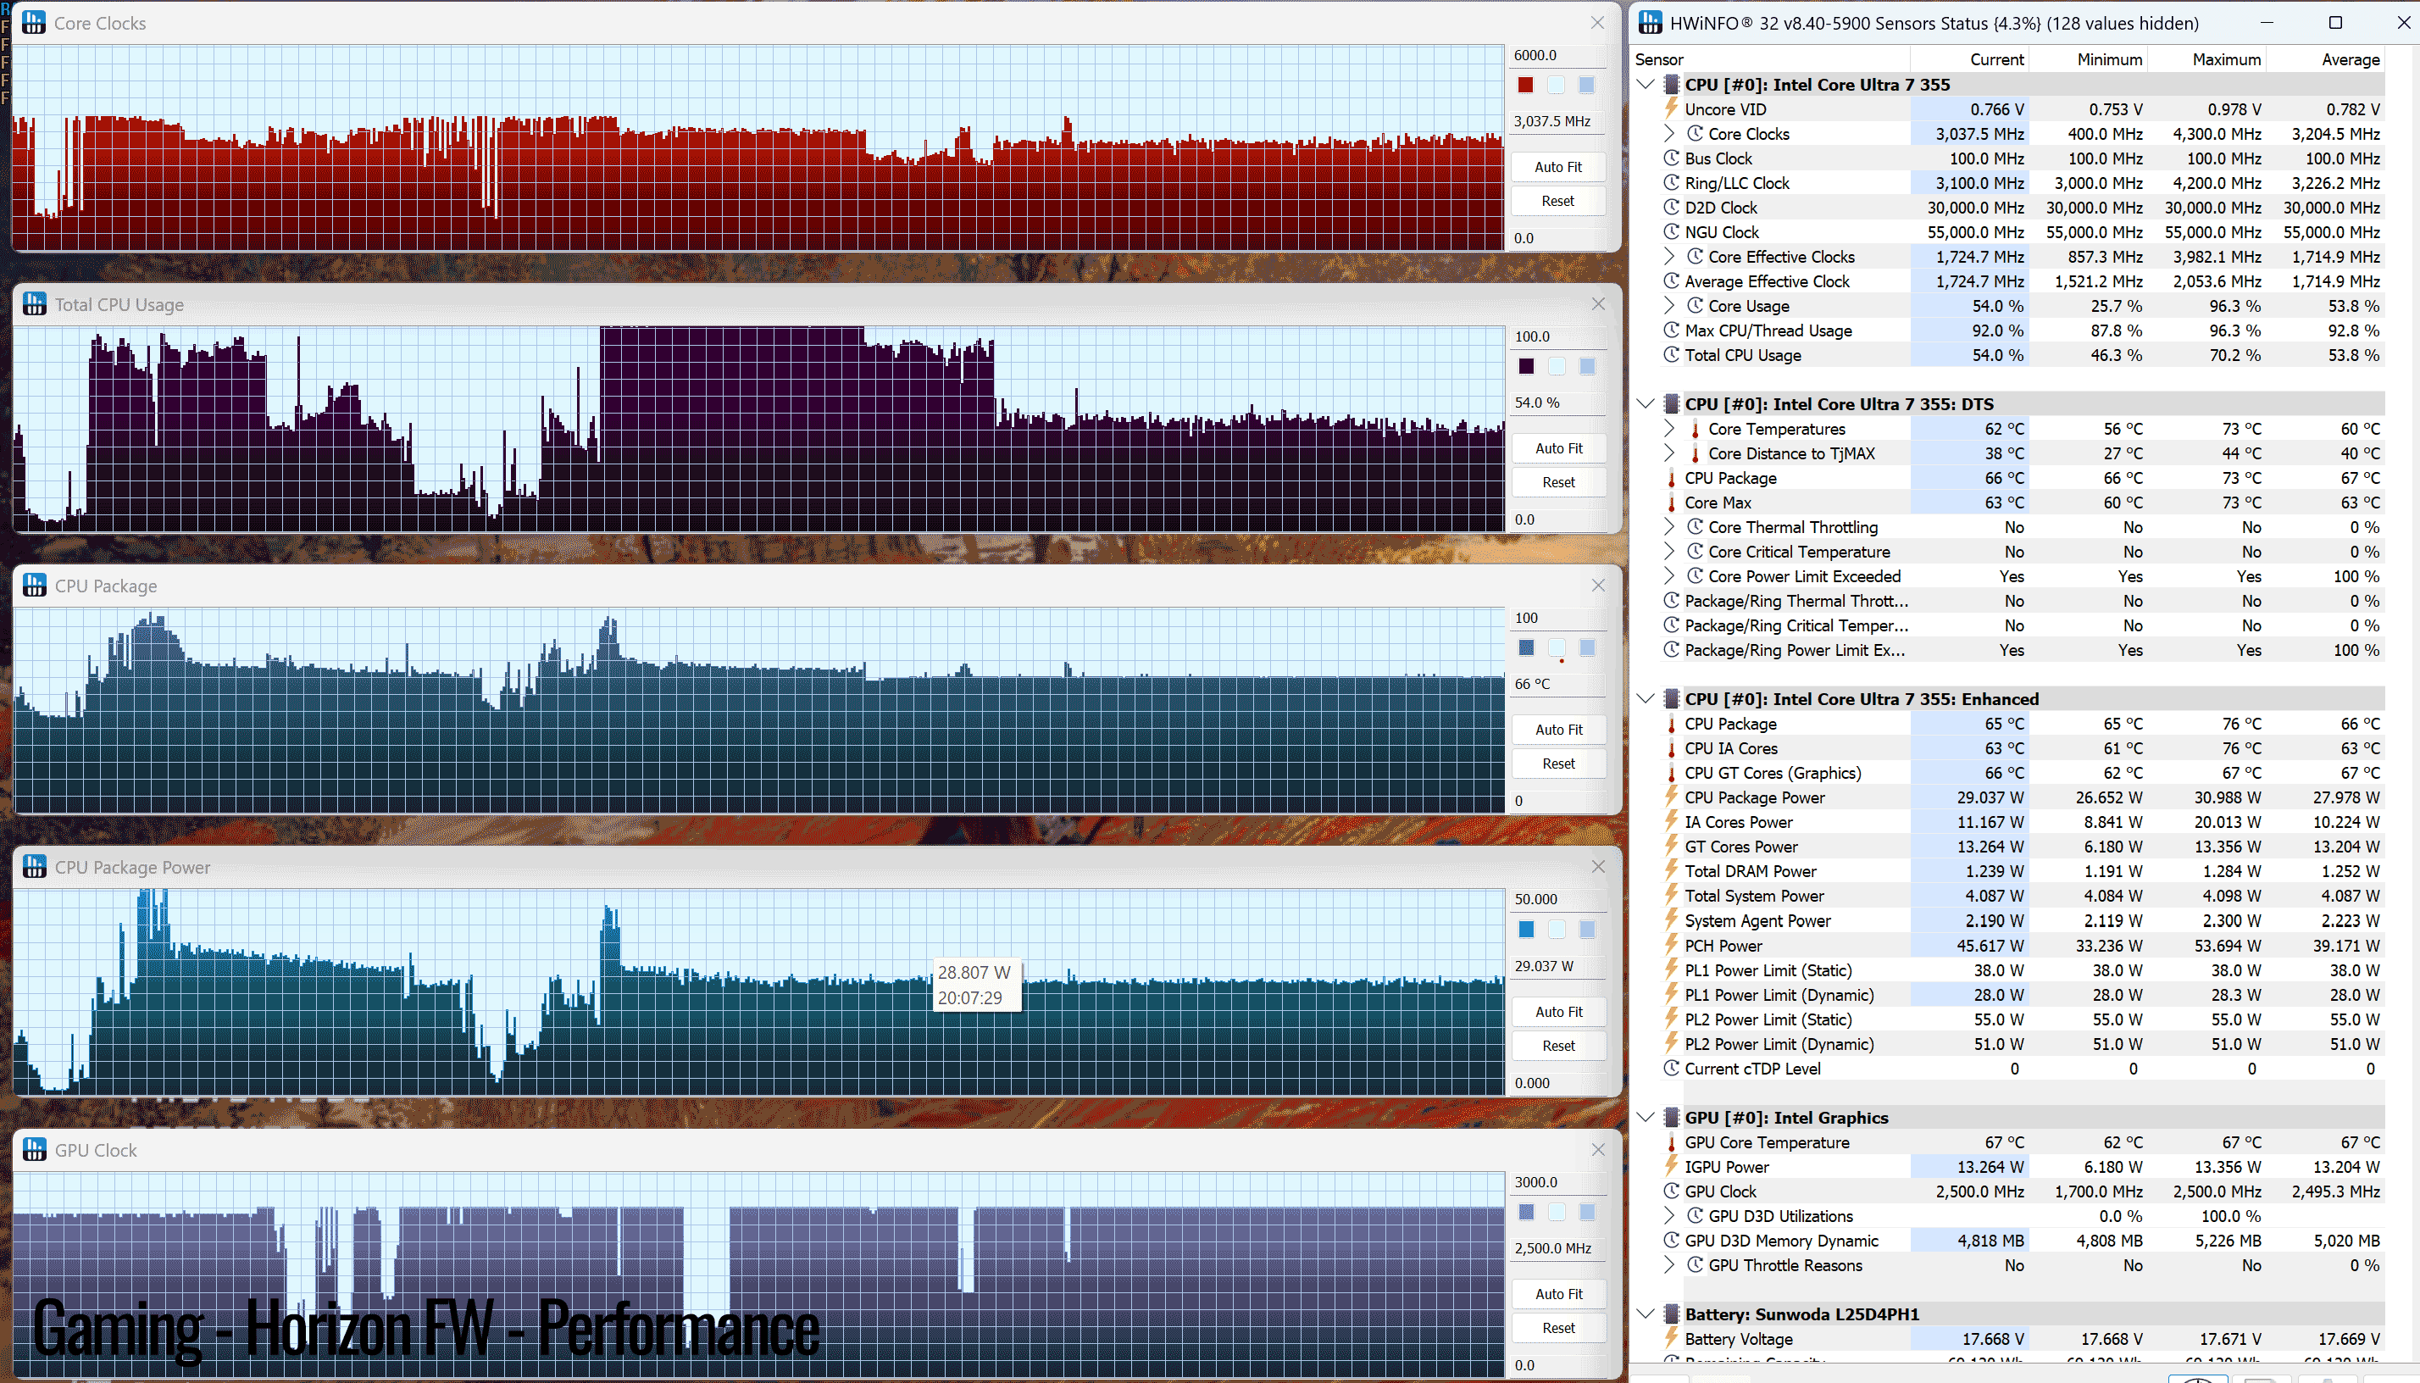2420x1383 pixels.
Task: Collapse the CPU Intel Core Ultra 7 355 DTS group
Action: click(1646, 403)
